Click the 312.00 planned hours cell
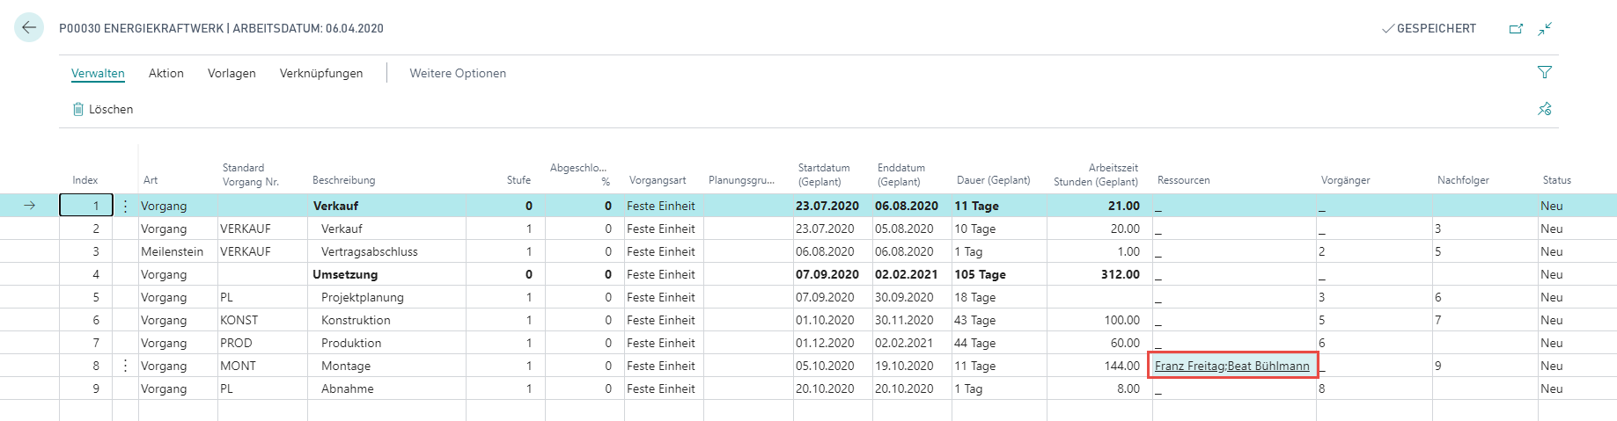Viewport: 1617px width, 421px height. coord(1099,274)
